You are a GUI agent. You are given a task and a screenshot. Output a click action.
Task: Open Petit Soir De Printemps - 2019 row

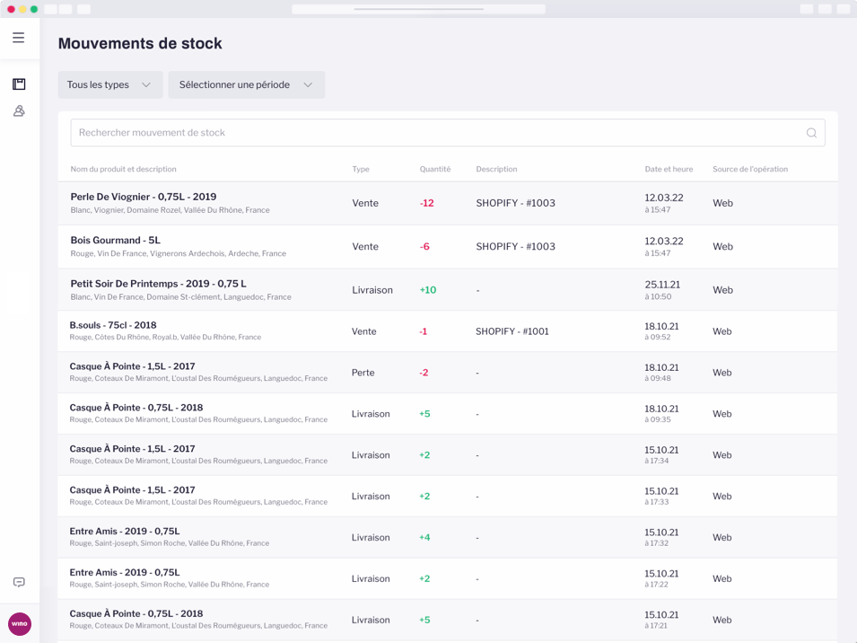(448, 290)
